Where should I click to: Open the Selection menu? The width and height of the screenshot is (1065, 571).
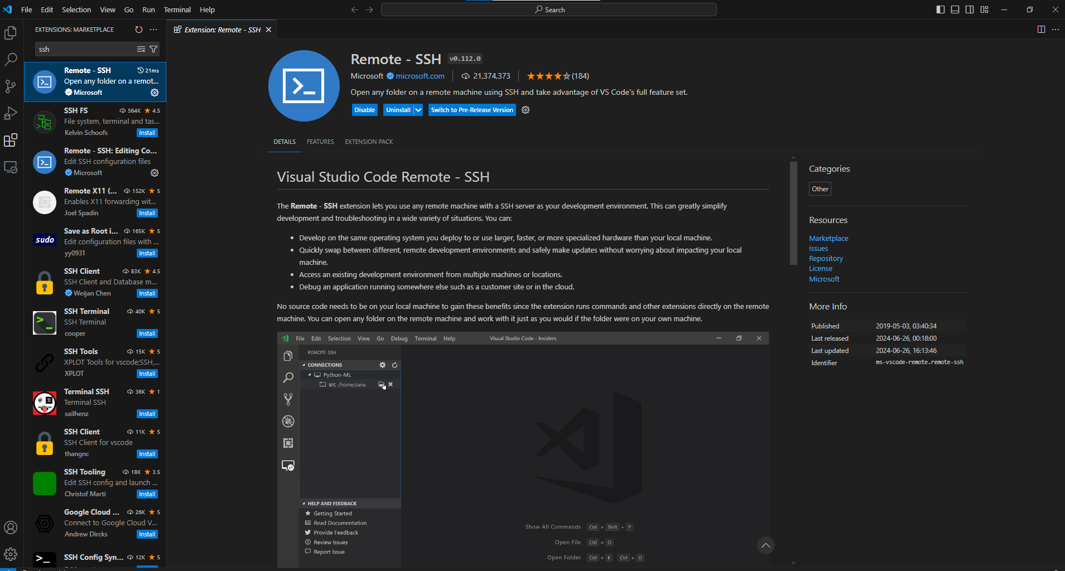point(76,9)
